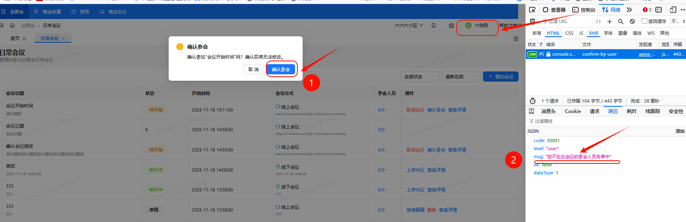The width and height of the screenshot is (686, 222).
Task: Switch to the 查看器 inspector tab
Action: [554, 10]
